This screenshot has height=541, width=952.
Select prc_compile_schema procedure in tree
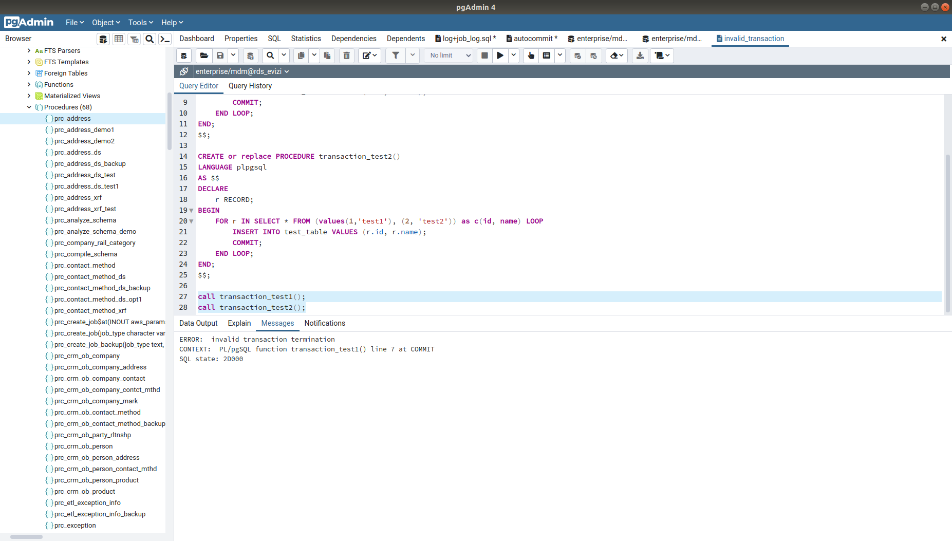pyautogui.click(x=86, y=254)
